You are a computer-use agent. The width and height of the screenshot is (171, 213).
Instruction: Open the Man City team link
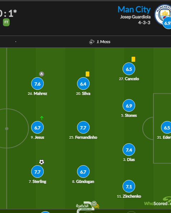click(134, 9)
